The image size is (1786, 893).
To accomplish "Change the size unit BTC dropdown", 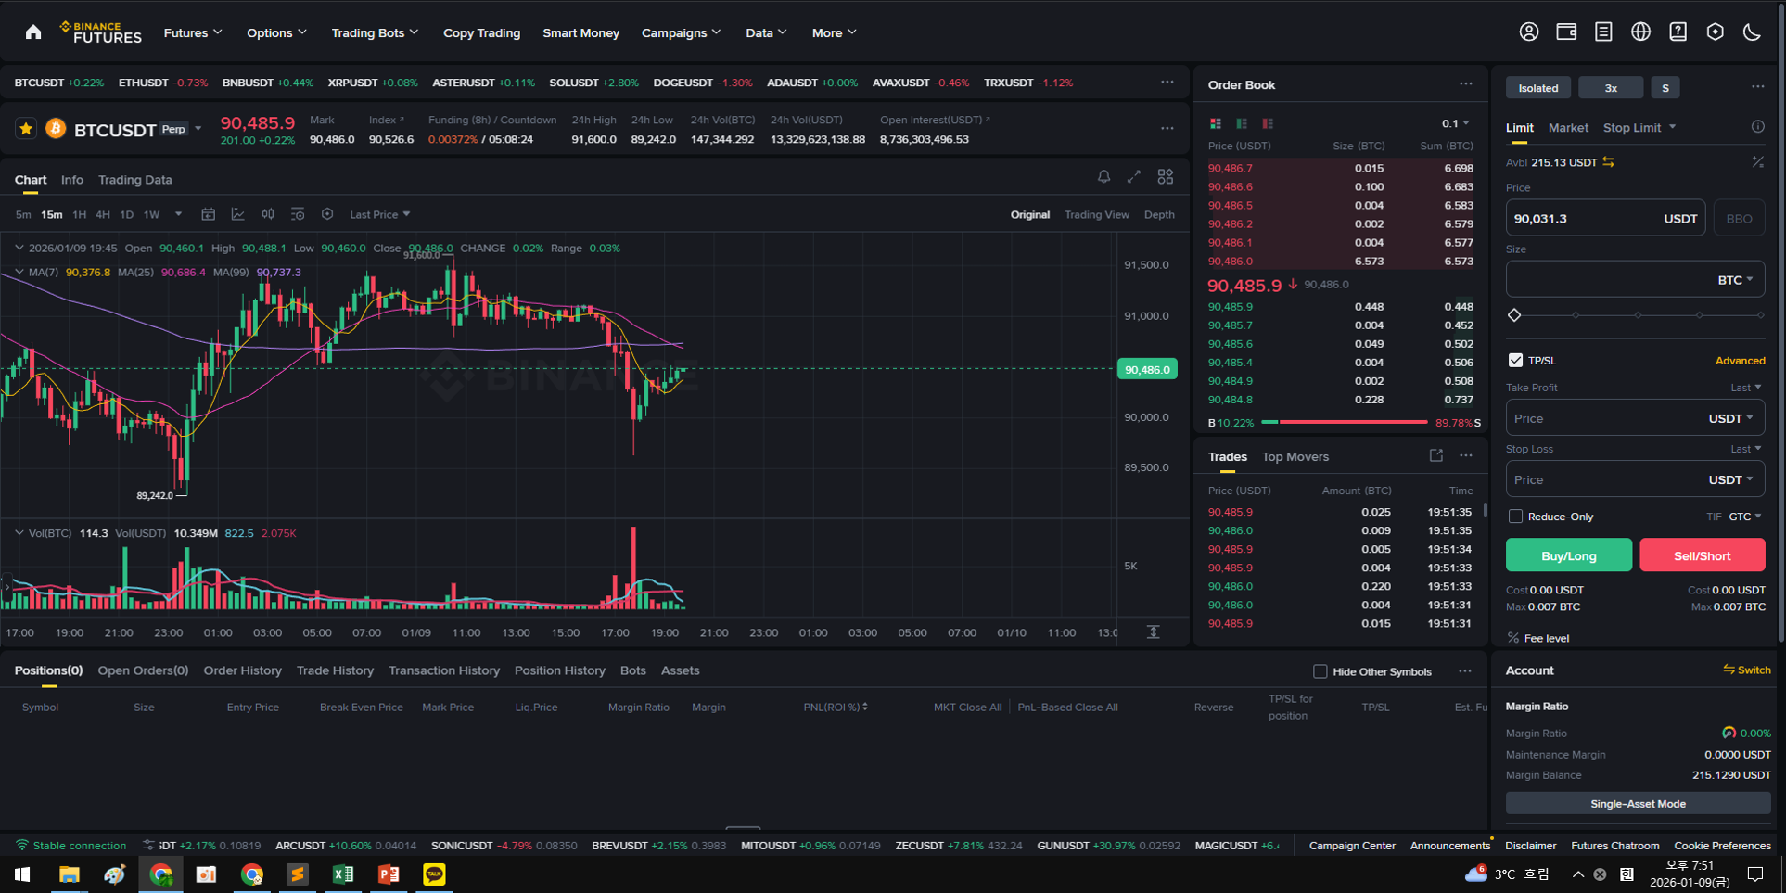I will (x=1735, y=279).
